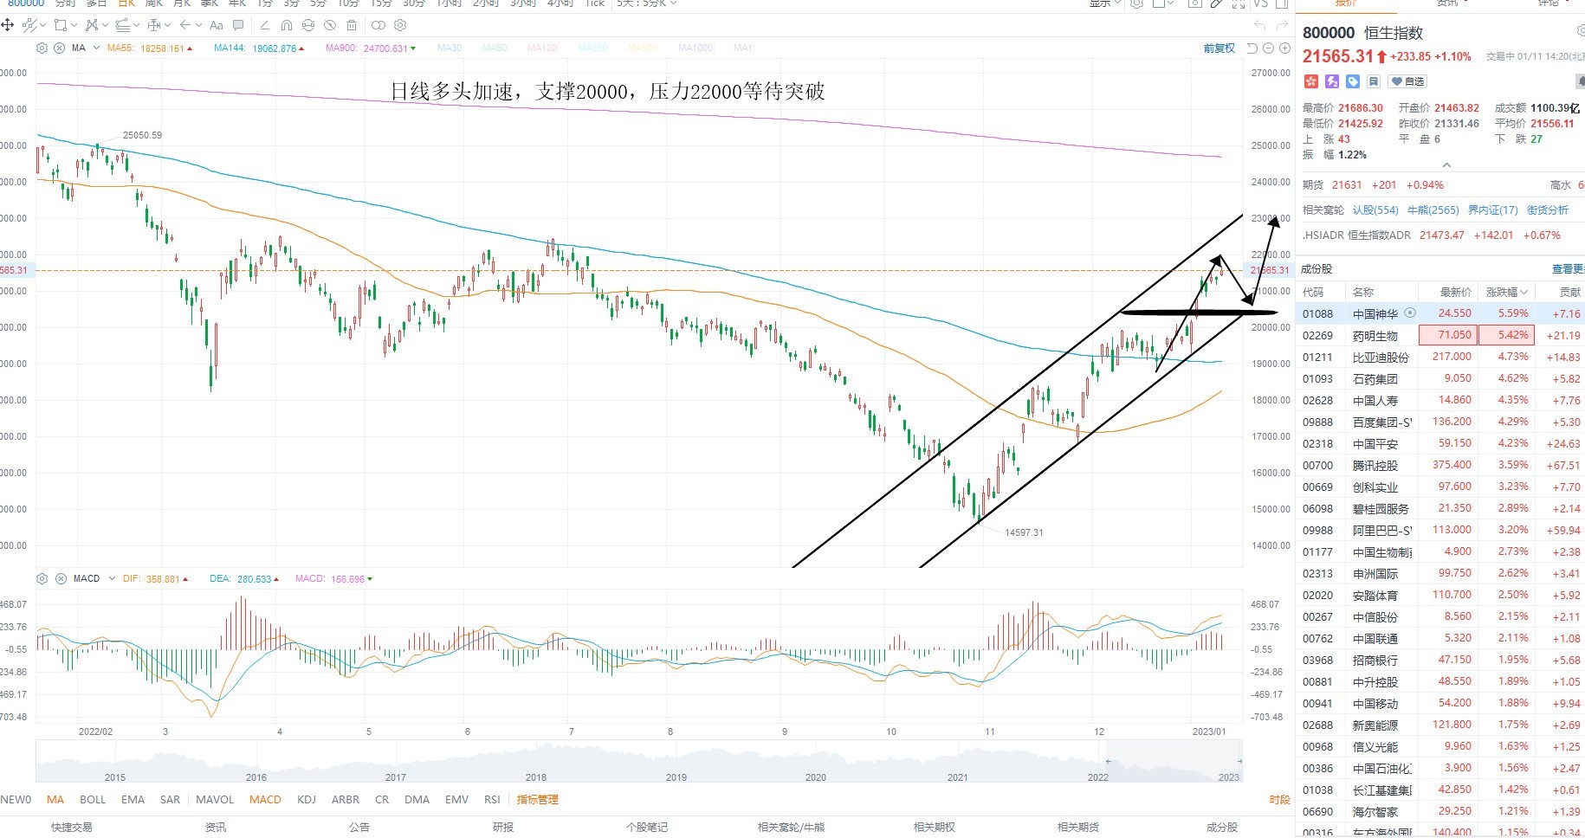This screenshot has height=838, width=1585.
Task: Switch to BOLL indicator tab
Action: pyautogui.click(x=93, y=800)
